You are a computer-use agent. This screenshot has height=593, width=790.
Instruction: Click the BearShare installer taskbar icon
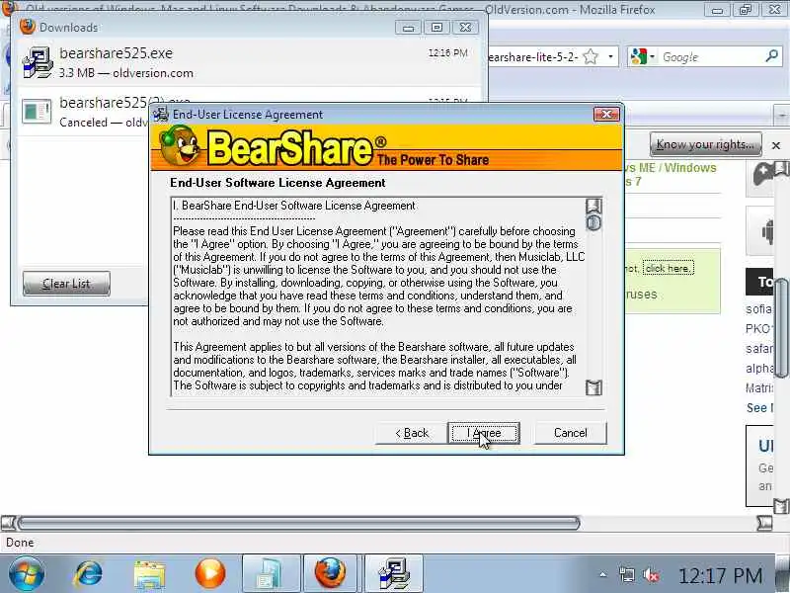394,574
